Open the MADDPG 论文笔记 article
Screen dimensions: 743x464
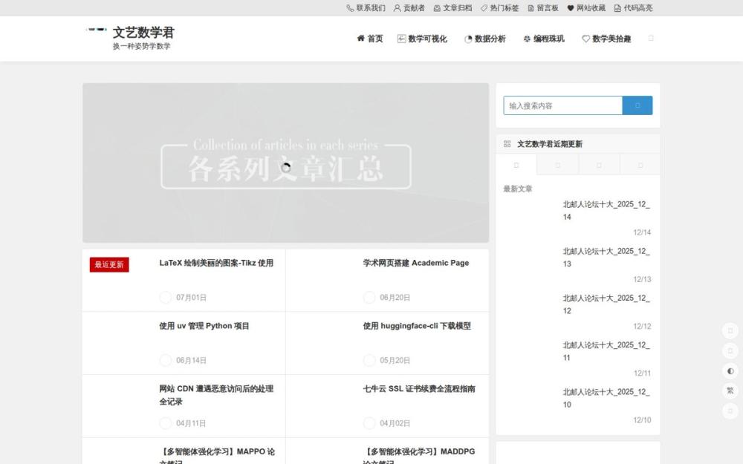pos(419,457)
